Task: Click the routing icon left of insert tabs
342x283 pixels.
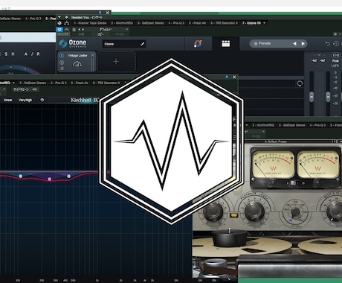Action: (67, 23)
